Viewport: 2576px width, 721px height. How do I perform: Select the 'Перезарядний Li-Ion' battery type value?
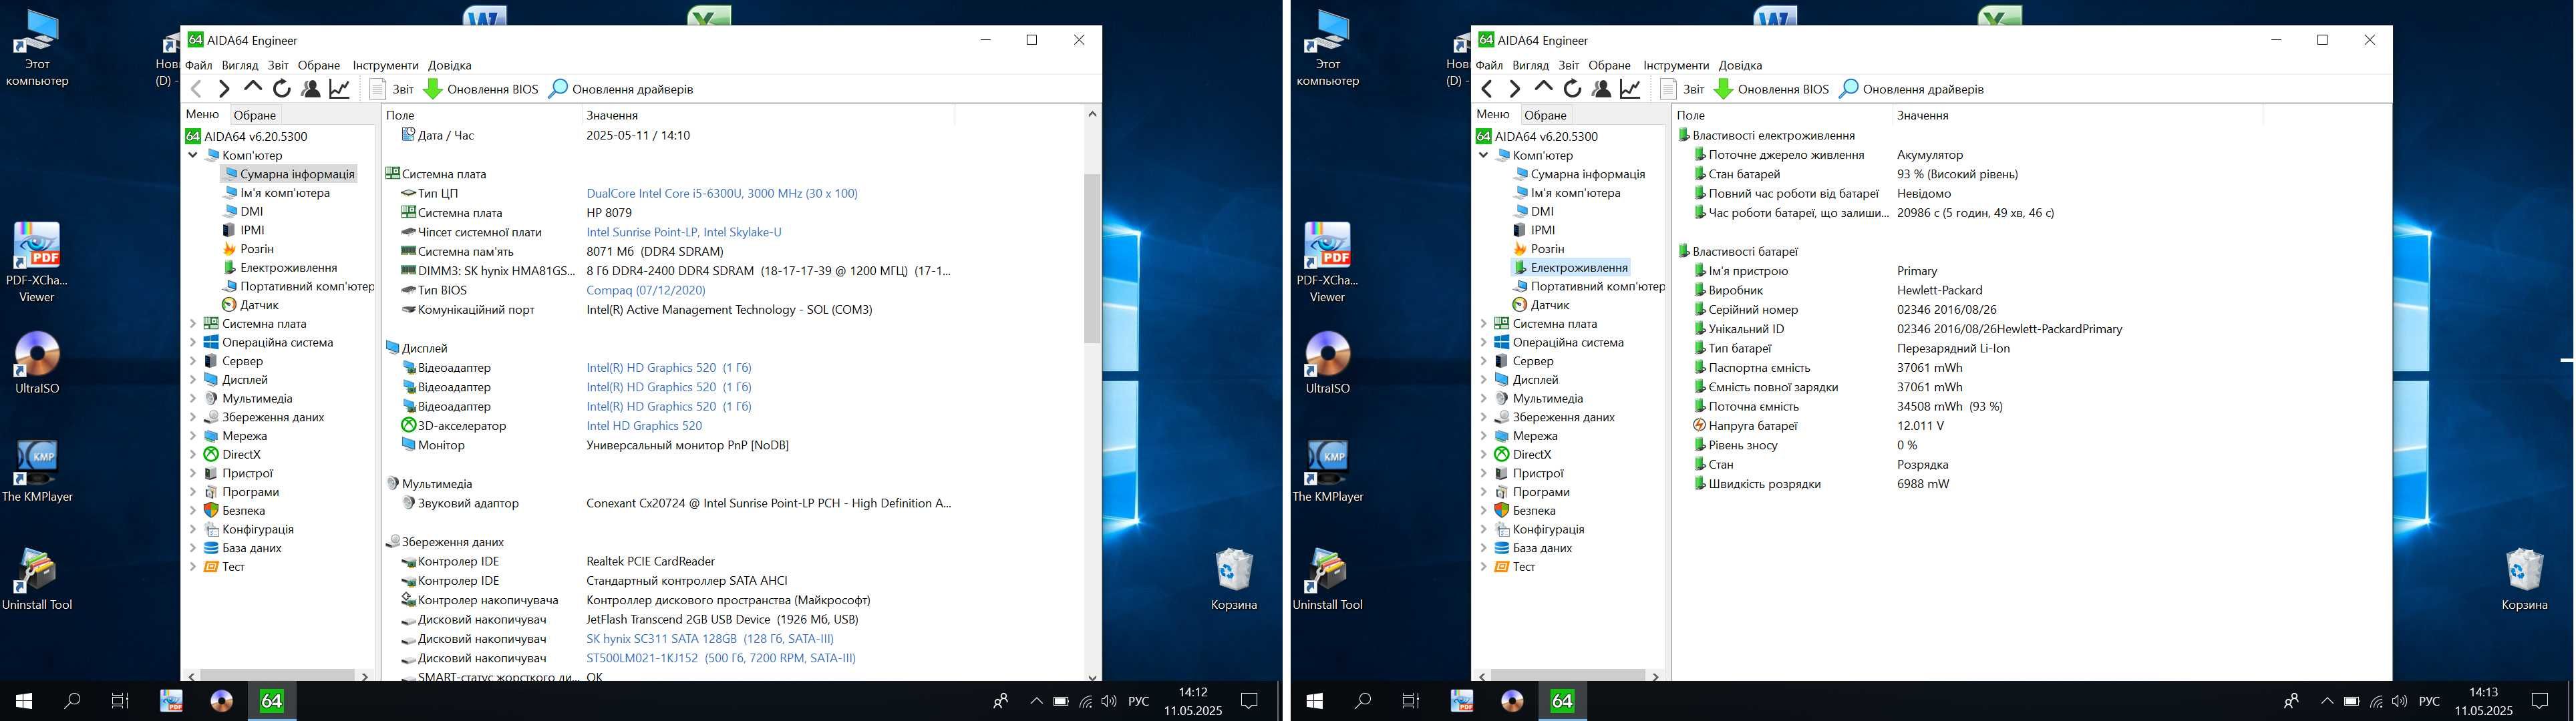coord(1953,349)
